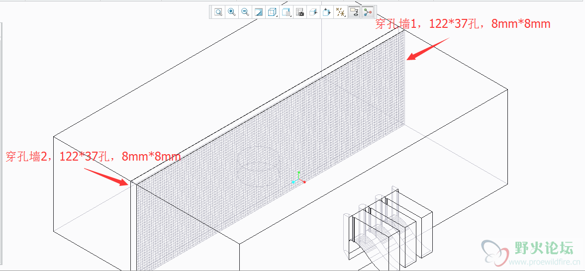This screenshot has height=271, width=585.
Task: Select the coordinate system triad in model
Action: coord(299,179)
